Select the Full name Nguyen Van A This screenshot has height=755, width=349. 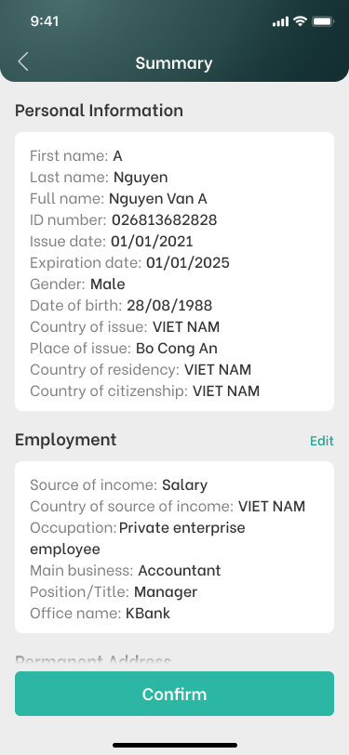(x=158, y=198)
